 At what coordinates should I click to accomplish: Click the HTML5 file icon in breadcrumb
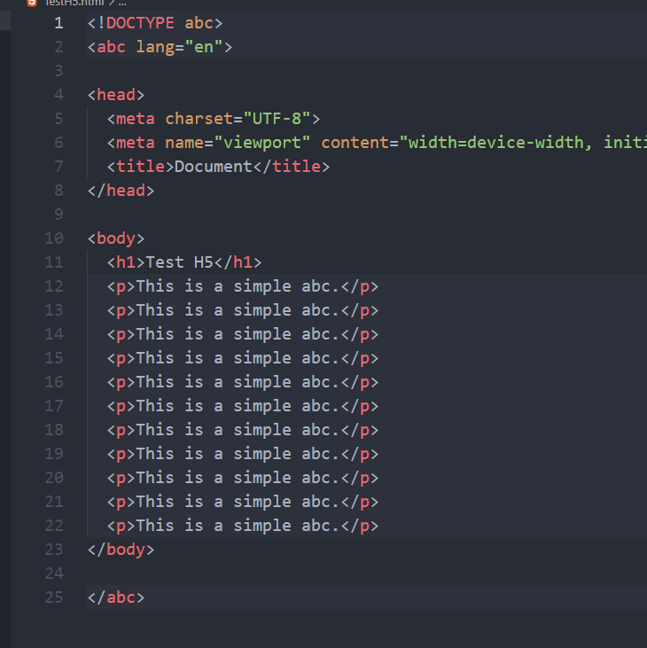click(x=32, y=3)
